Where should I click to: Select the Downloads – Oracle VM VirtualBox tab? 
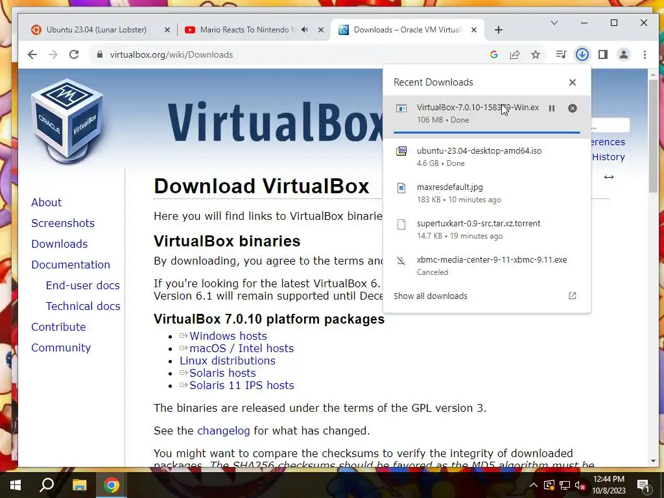[407, 30]
